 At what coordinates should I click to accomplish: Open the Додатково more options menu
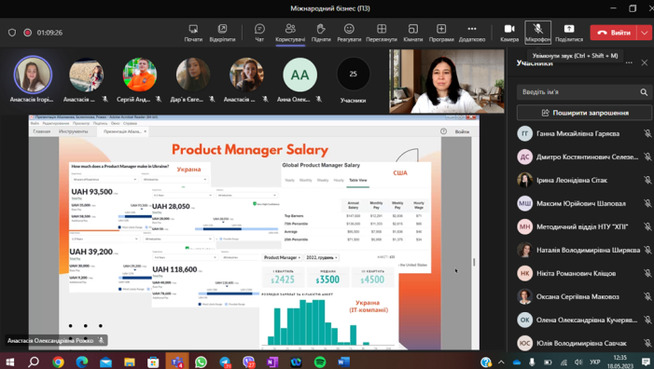click(472, 33)
